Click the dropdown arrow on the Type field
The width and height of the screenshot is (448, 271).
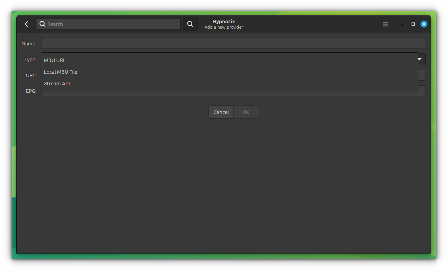point(419,59)
